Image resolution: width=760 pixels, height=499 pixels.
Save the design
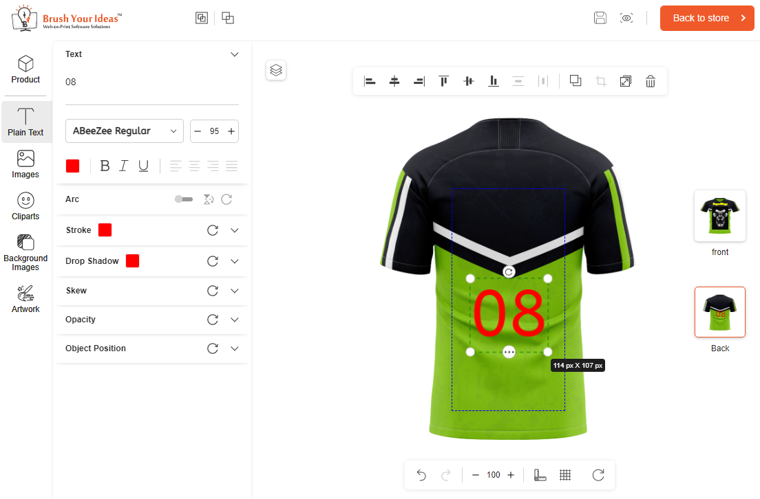click(x=600, y=18)
